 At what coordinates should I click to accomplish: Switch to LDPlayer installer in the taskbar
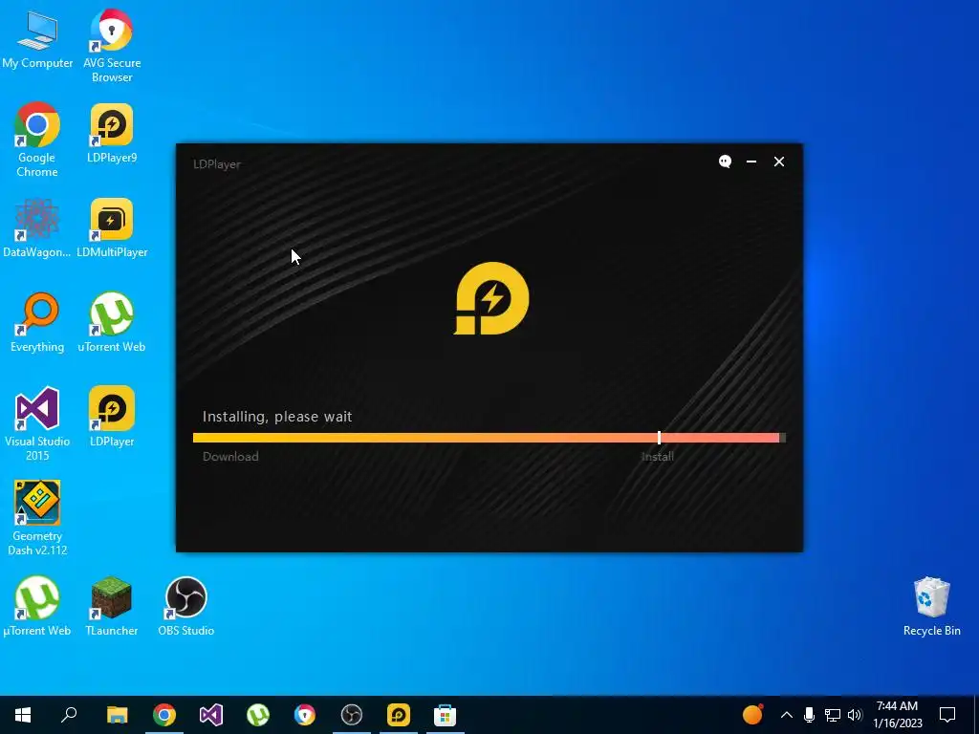point(399,715)
